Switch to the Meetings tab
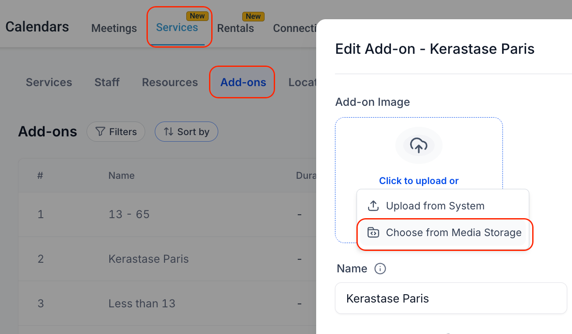The image size is (572, 334). (x=114, y=28)
